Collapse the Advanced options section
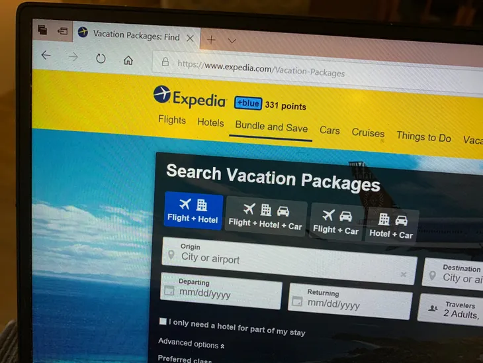 click(191, 344)
